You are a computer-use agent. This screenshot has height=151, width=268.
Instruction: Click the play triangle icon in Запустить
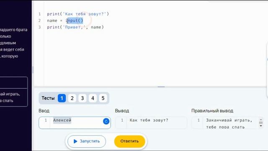tap(75, 141)
